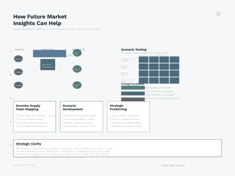This screenshot has width=235, height=176.
Task: Click the Specialty Formulators box
Action: click(x=48, y=65)
